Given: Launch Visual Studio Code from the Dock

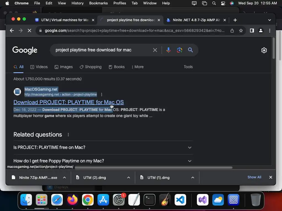Looking at the screenshot, I should (180, 200).
